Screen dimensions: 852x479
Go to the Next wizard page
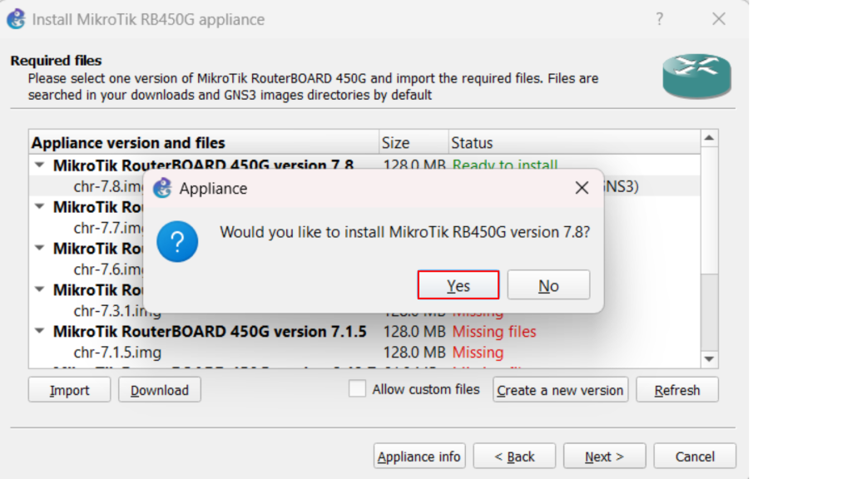pos(604,457)
